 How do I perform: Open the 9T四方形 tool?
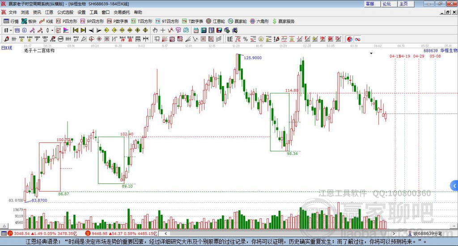click(167, 21)
